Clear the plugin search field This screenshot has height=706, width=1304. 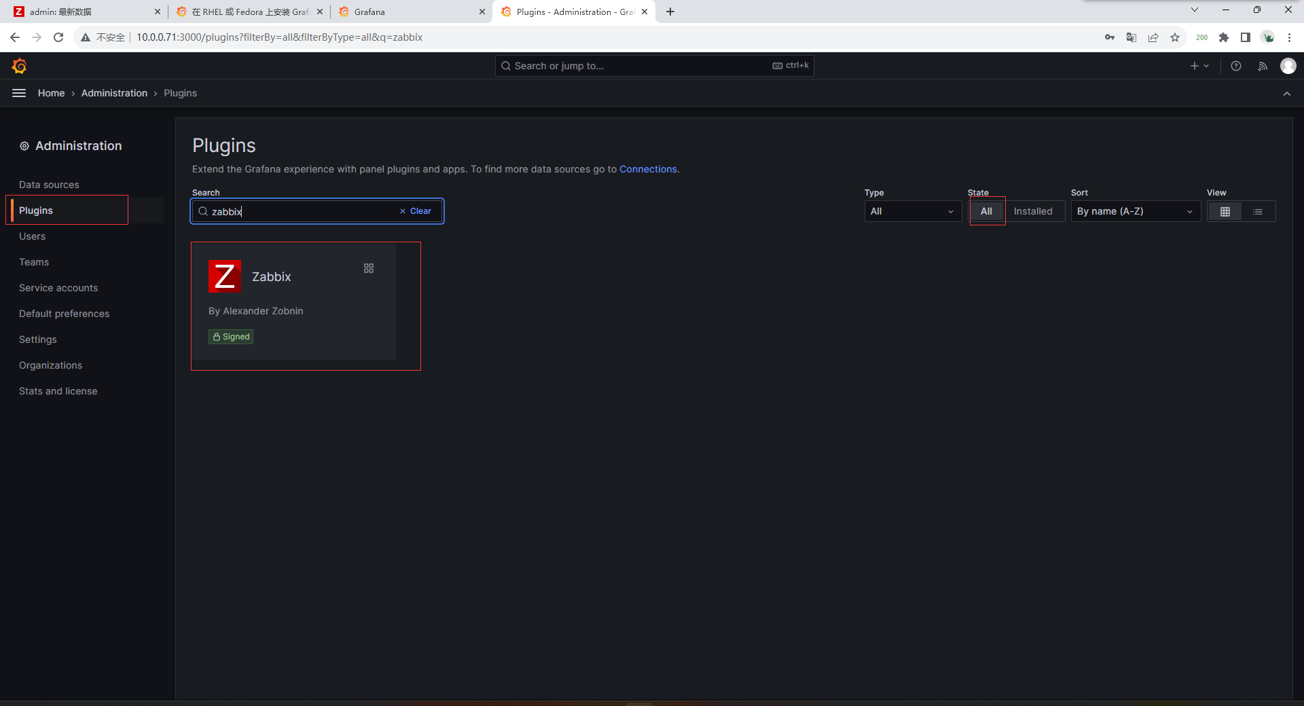(416, 211)
